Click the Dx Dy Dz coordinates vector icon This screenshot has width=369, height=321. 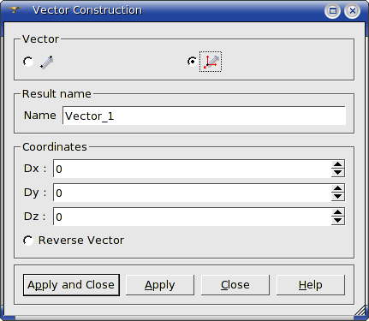(x=211, y=62)
